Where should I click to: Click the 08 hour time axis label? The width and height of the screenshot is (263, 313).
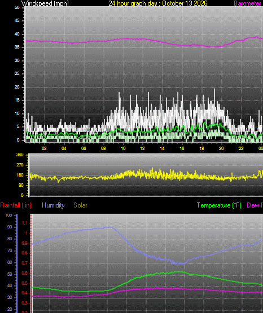tap(103, 148)
